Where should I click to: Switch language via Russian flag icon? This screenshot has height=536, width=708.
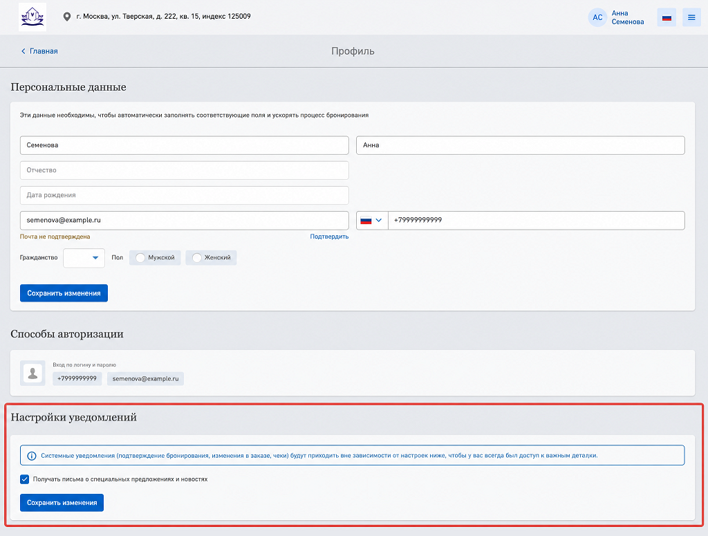tap(667, 17)
